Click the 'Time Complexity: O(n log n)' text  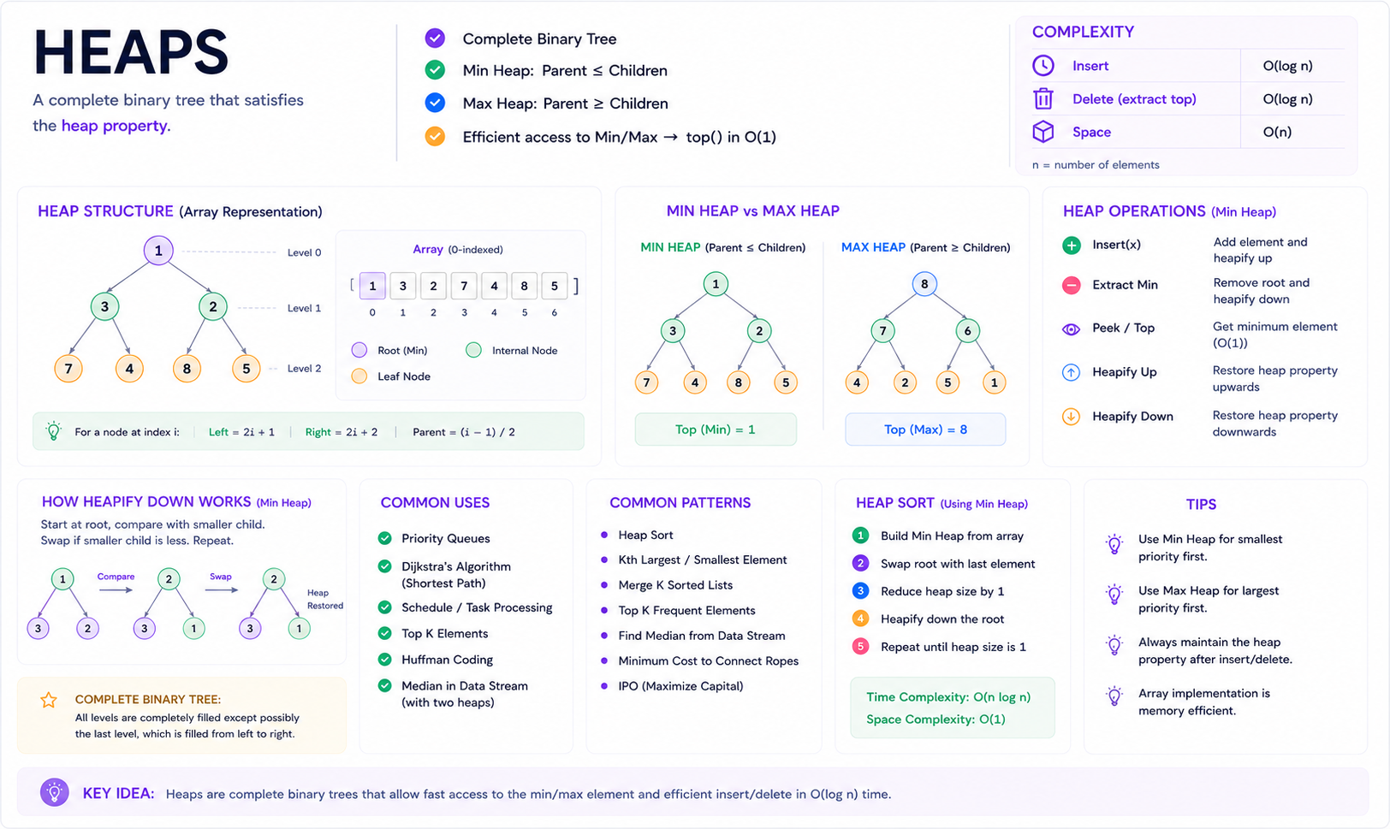pyautogui.click(x=948, y=697)
